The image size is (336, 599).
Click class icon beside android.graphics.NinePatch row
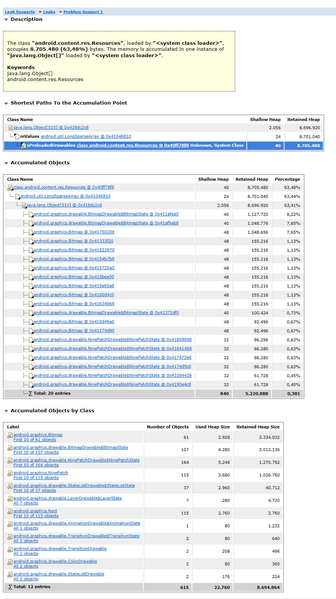10,474
